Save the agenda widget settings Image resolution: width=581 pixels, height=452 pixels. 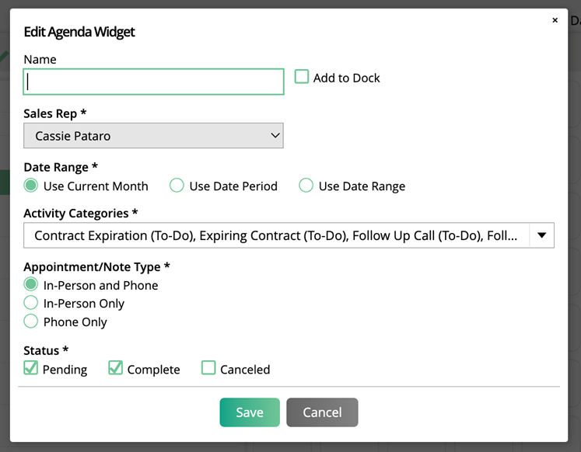tap(249, 412)
